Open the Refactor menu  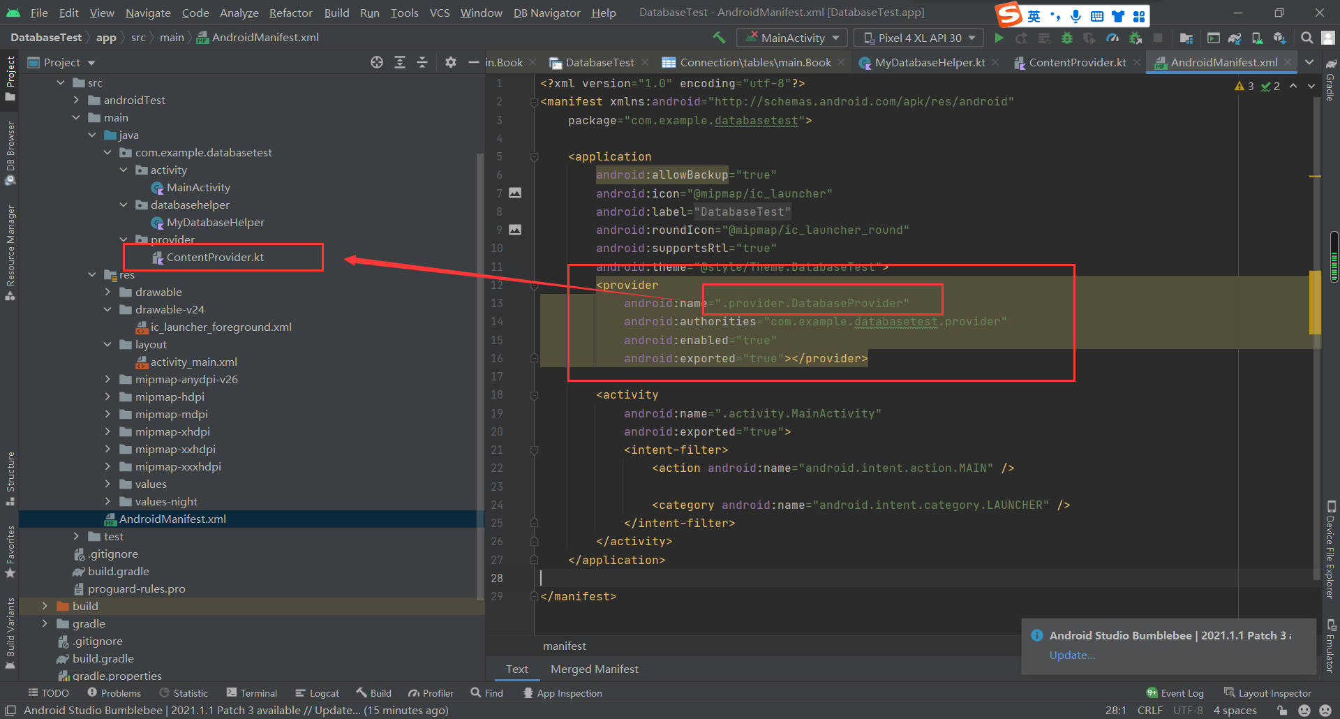pos(290,13)
